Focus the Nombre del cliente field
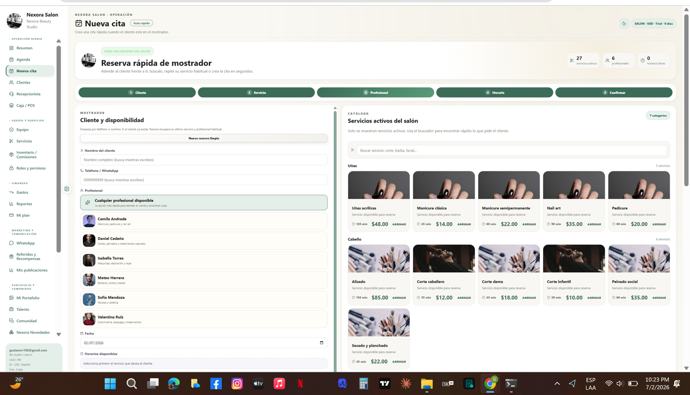This screenshot has width=690, height=395. (x=204, y=160)
